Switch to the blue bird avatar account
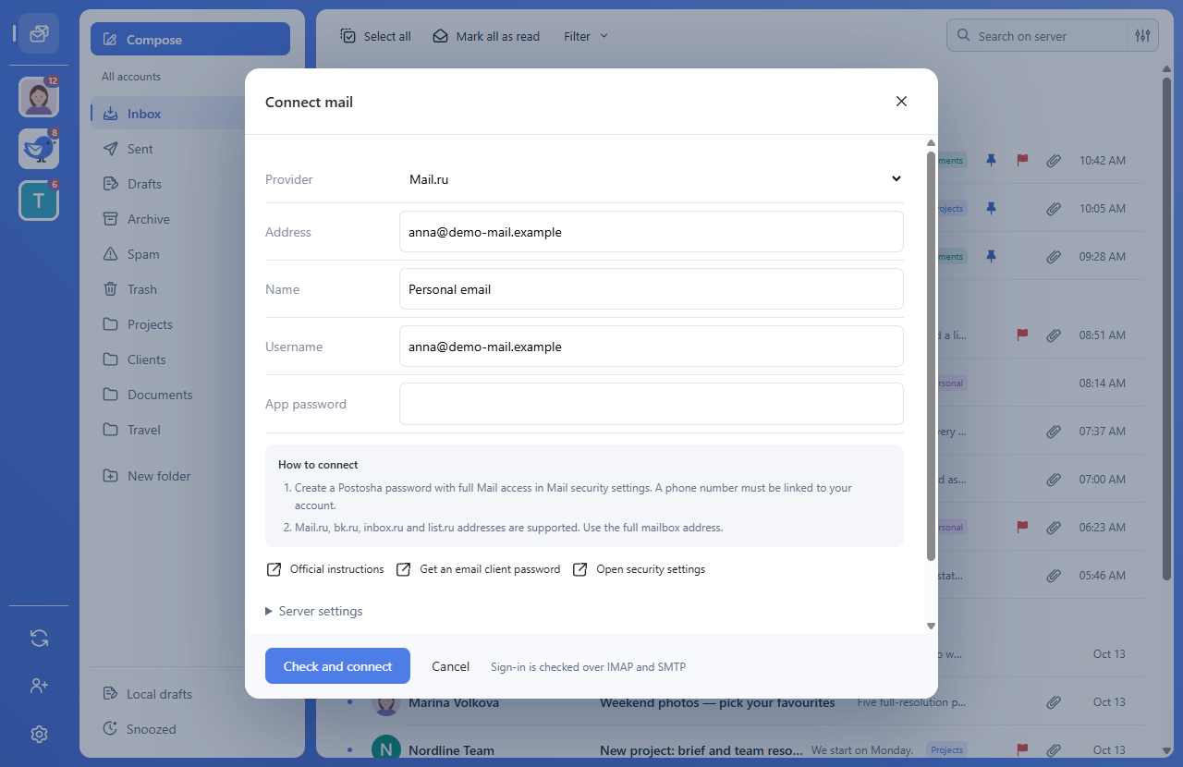1183x767 pixels. tap(39, 149)
